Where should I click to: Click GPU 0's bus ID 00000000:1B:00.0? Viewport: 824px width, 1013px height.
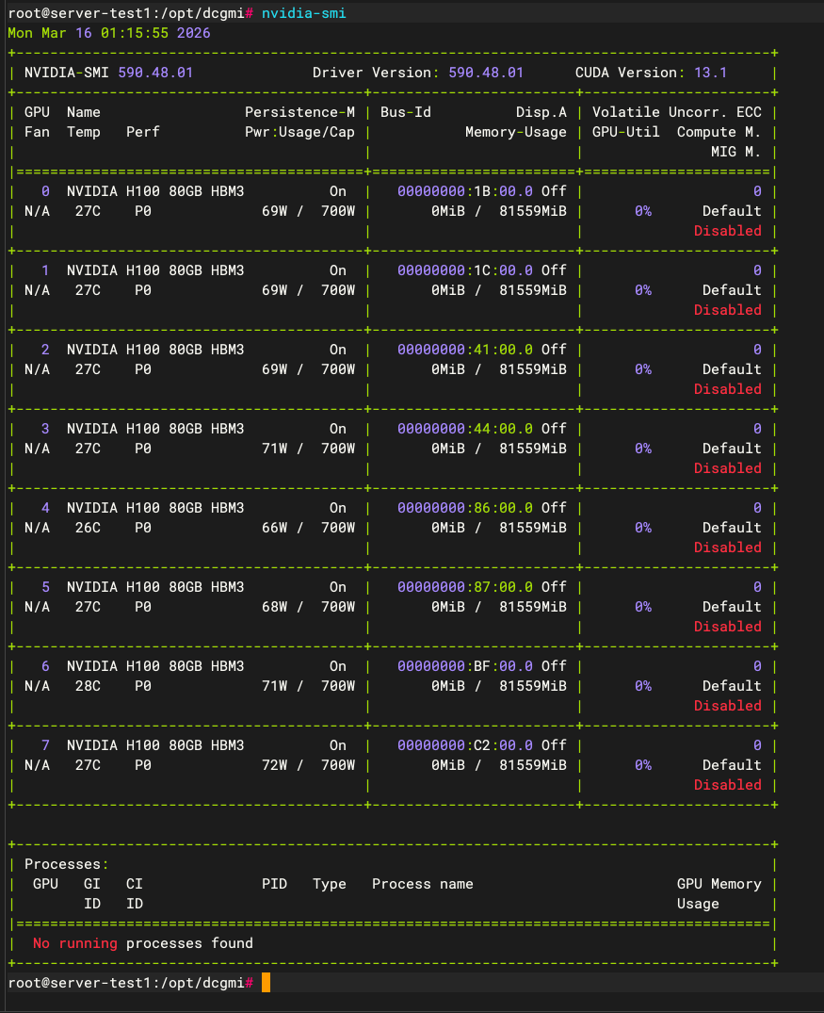click(465, 191)
